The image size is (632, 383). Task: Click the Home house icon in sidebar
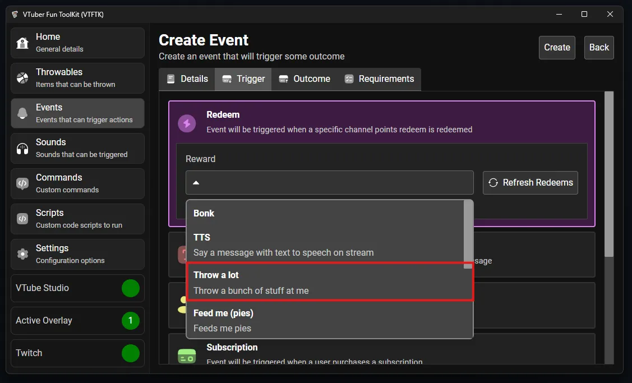tap(22, 43)
